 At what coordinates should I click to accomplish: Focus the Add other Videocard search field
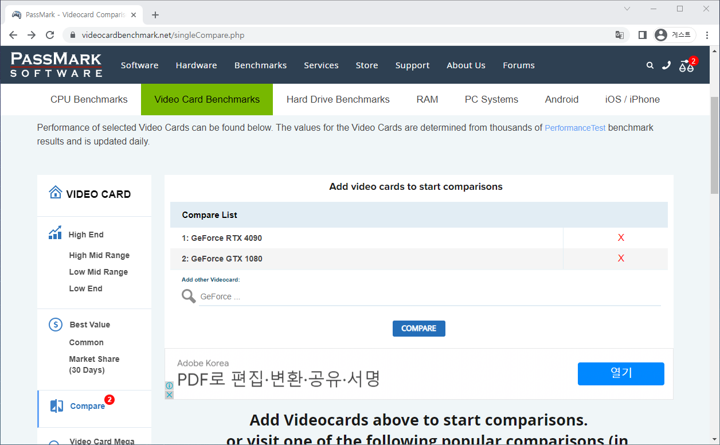point(430,296)
